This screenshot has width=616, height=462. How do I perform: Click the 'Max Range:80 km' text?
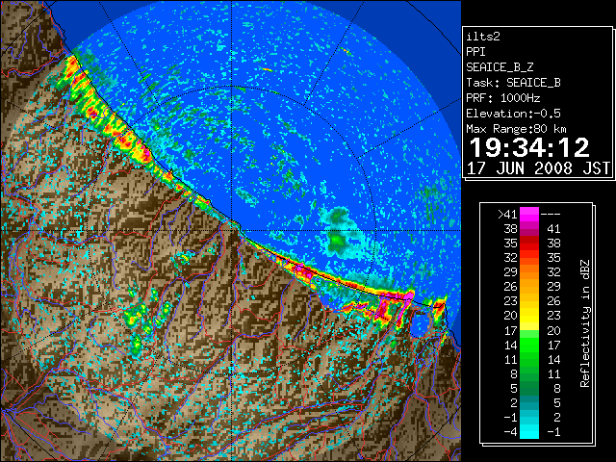(516, 129)
